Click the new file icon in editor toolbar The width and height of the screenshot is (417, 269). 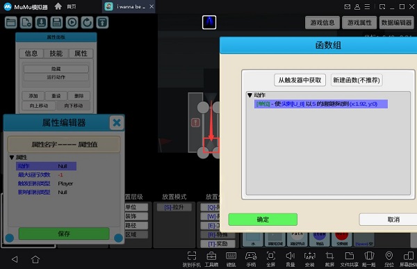[x=26, y=22]
